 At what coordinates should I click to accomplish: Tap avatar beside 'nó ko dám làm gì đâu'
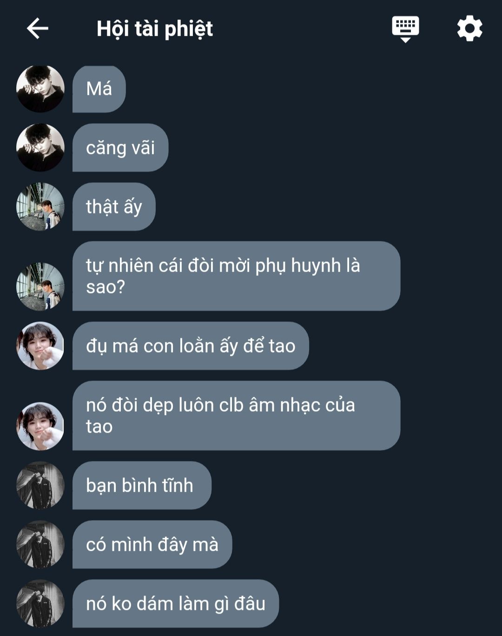click(40, 603)
